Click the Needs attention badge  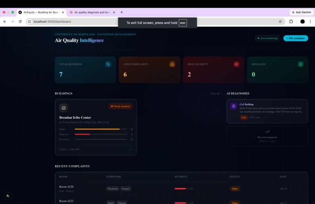pos(120,106)
